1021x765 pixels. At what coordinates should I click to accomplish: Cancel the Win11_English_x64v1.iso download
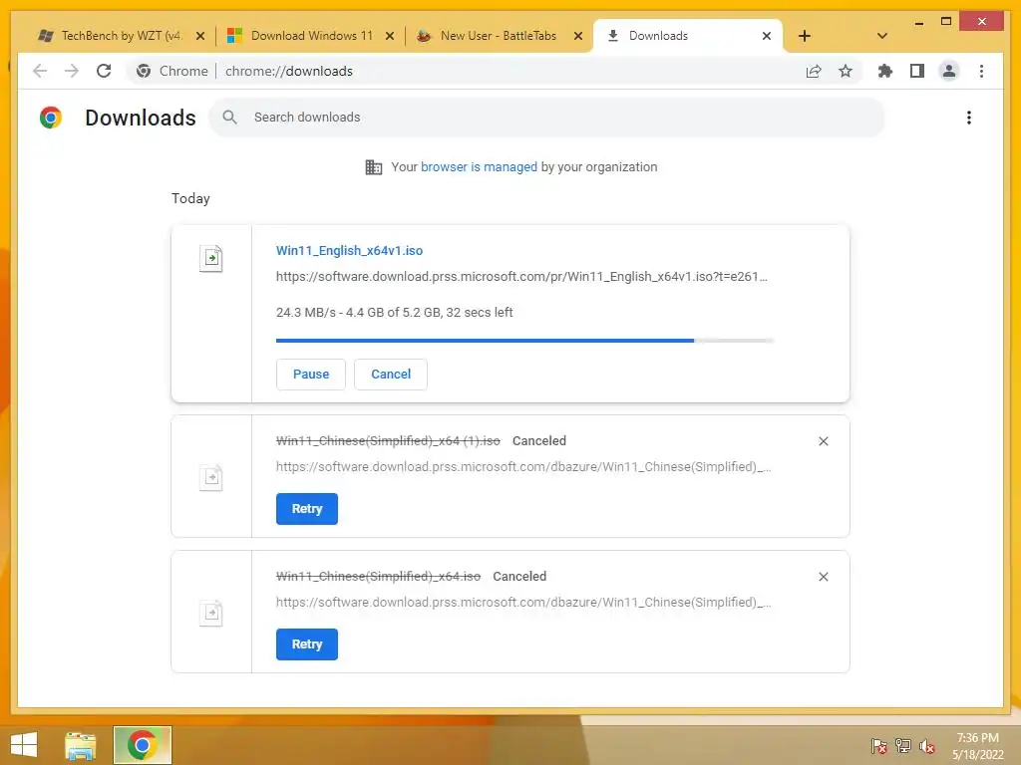click(x=391, y=375)
